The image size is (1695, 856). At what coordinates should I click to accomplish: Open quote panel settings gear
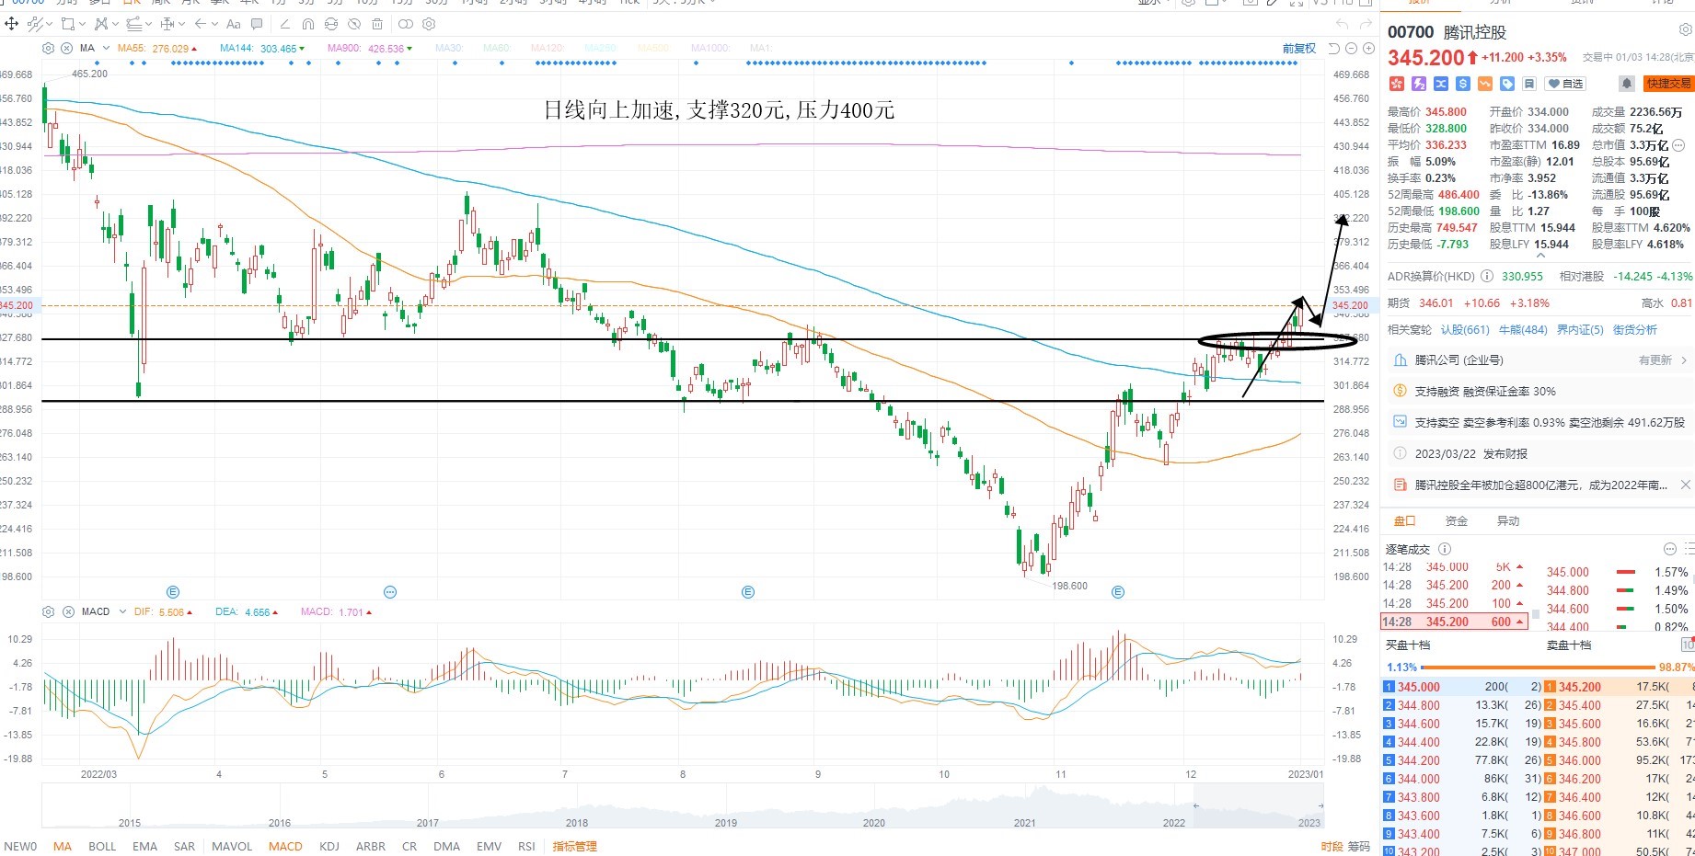pos(1685,30)
